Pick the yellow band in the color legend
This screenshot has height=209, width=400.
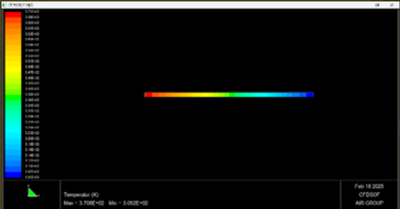pos(13,61)
